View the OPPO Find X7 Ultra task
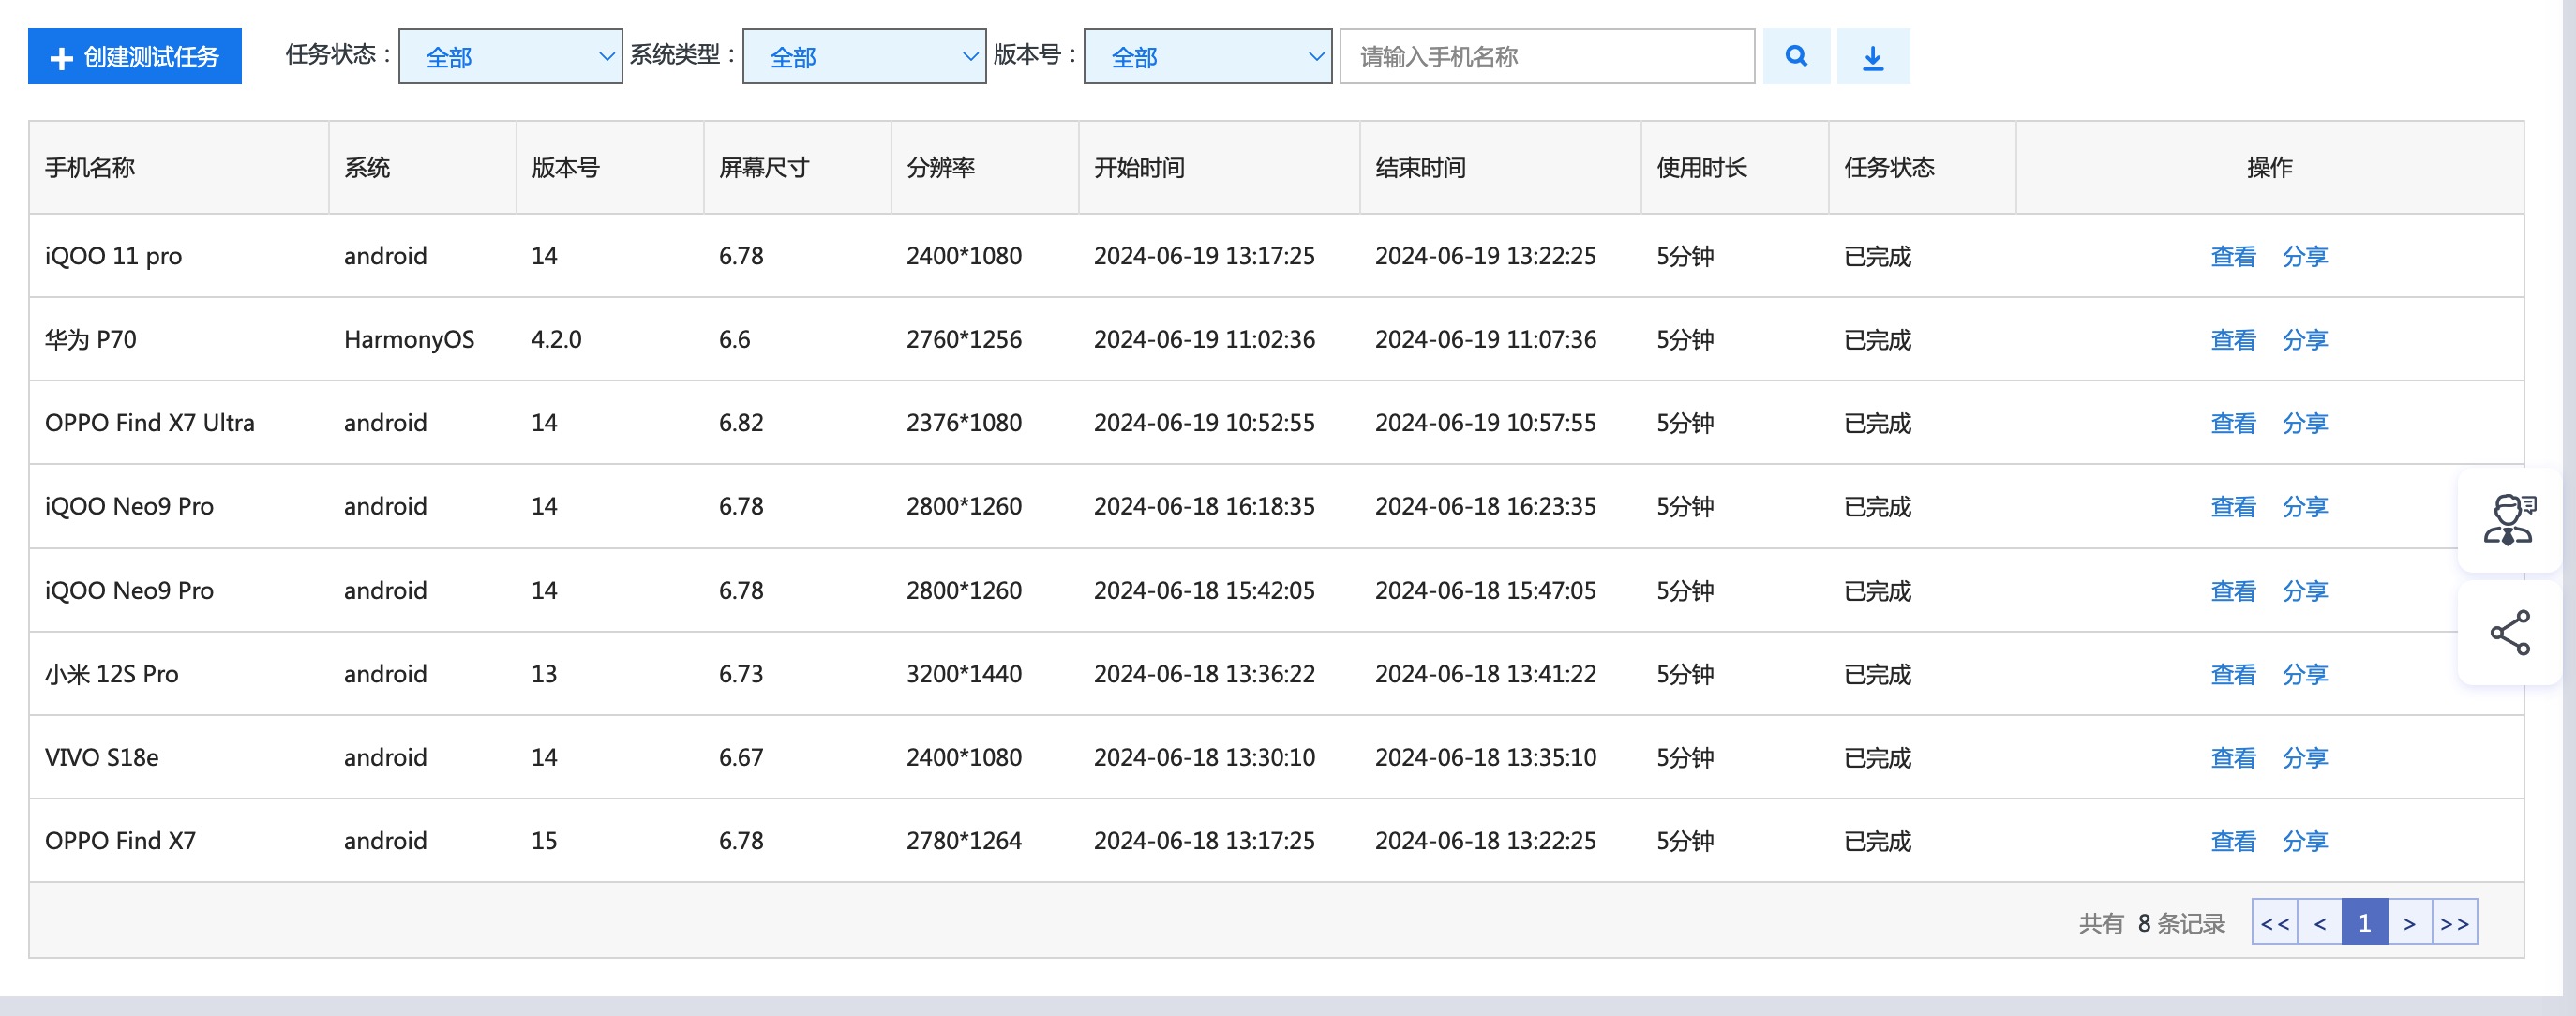 pos(2232,423)
